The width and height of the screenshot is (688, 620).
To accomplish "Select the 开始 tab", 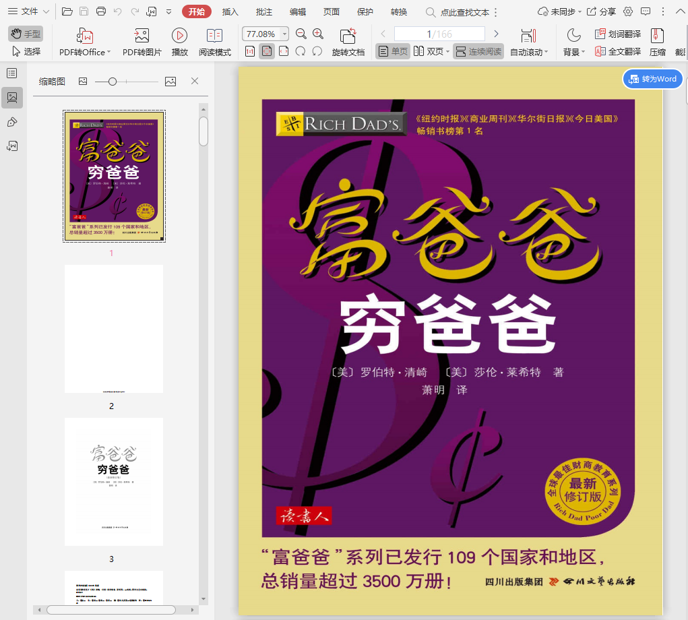I will pos(197,12).
